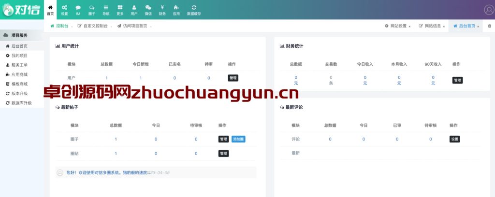Open 模板商城 in the sidebar
495x197 pixels.
22,84
